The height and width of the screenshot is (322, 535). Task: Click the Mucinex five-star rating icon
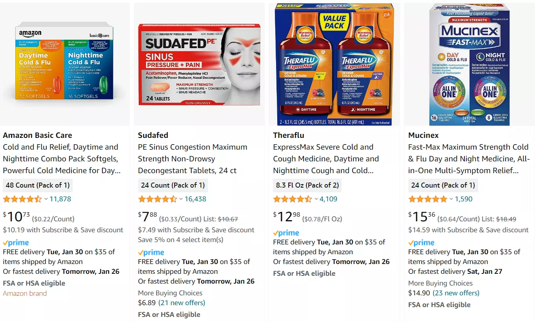(428, 199)
